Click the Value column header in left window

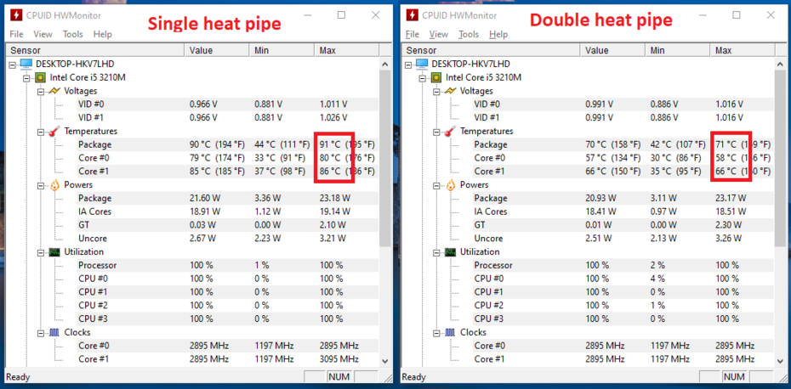click(216, 50)
